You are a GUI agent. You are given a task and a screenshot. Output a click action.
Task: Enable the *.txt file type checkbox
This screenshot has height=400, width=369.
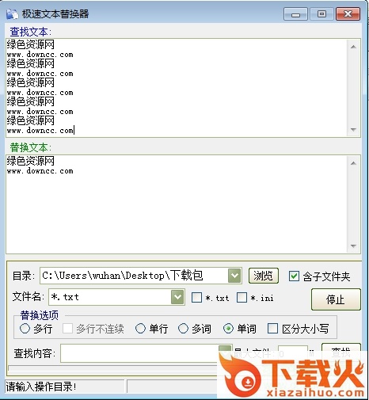196,297
